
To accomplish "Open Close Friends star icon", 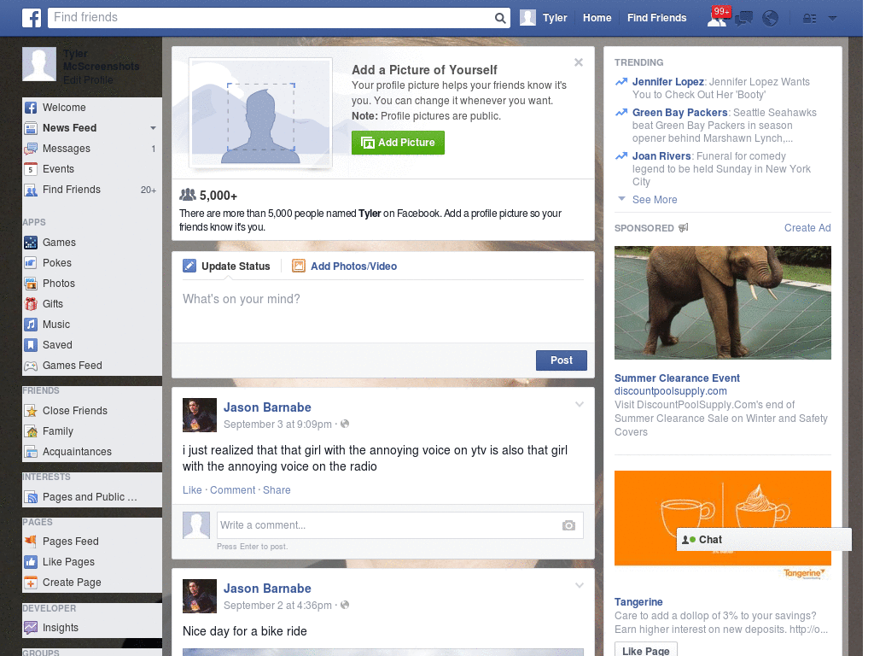I will pos(31,411).
